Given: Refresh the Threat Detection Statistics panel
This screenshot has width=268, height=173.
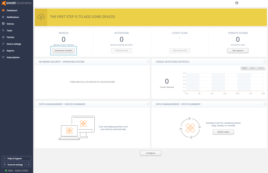Looking at the screenshot, I should coord(264,62).
